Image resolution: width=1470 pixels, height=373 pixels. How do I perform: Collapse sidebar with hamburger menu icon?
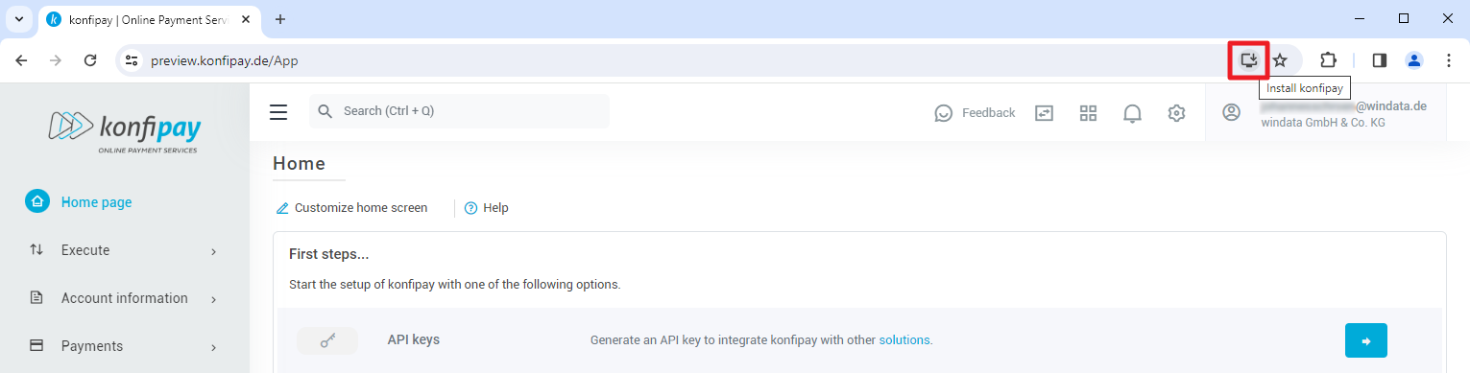278,112
